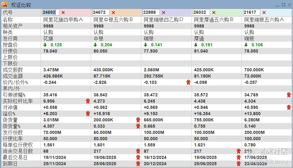This screenshot has height=168, width=293.
Task: Click the 代号 row label
Action: click(8, 13)
